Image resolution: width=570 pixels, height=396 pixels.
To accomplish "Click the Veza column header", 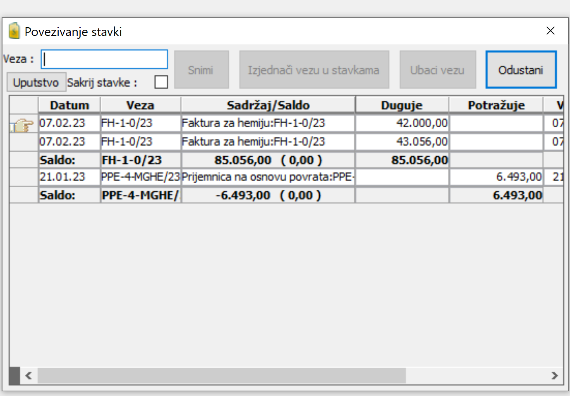I will click(x=140, y=105).
